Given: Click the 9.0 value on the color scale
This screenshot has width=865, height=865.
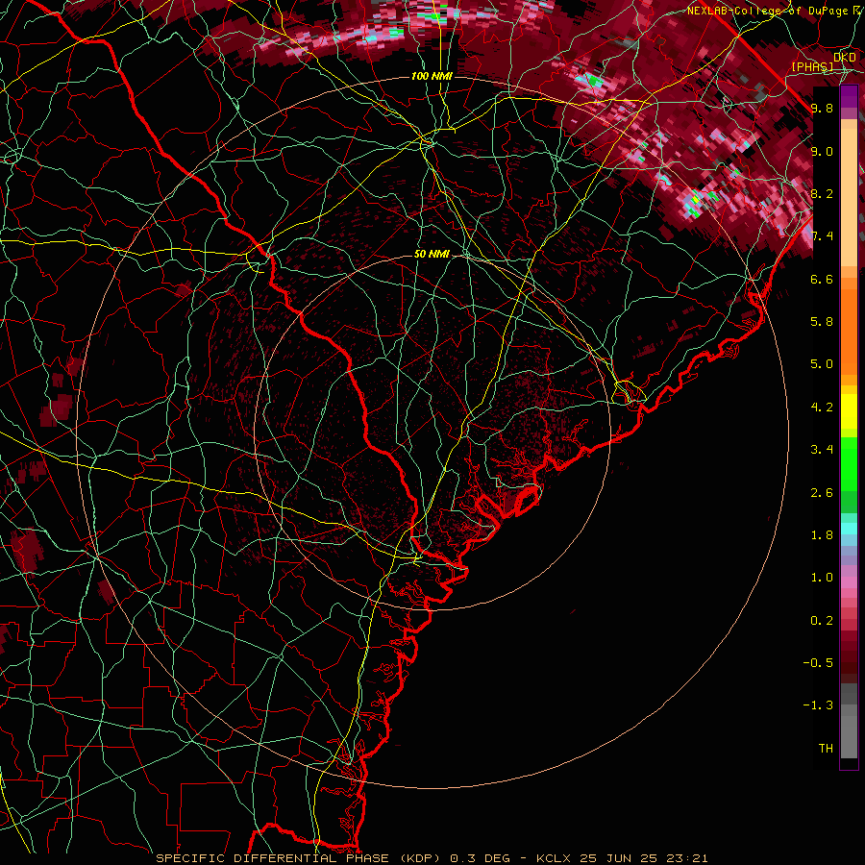Looking at the screenshot, I should click(x=822, y=151).
